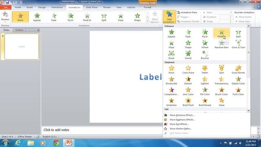Toggle the Animation Pane button
The image size is (261, 147).
[x=187, y=13]
